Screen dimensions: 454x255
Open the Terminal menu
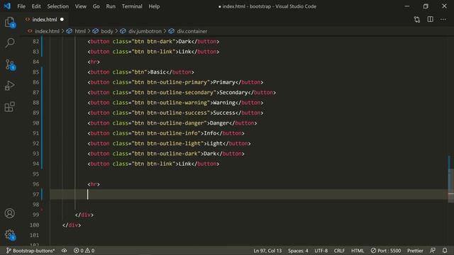132,6
